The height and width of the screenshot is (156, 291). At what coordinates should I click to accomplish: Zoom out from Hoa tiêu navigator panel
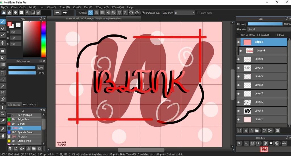(x=257, y=143)
